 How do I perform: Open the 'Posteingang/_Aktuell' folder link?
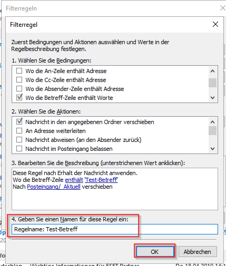pyautogui.click(x=54, y=187)
